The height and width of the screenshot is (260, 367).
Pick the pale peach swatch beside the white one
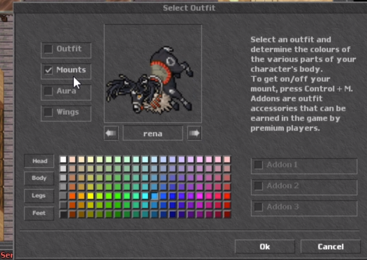[x=72, y=159]
